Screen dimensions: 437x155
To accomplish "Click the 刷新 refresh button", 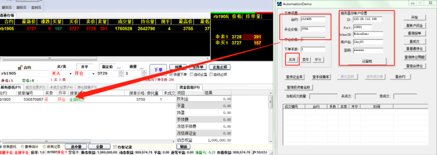I will point(183,147).
